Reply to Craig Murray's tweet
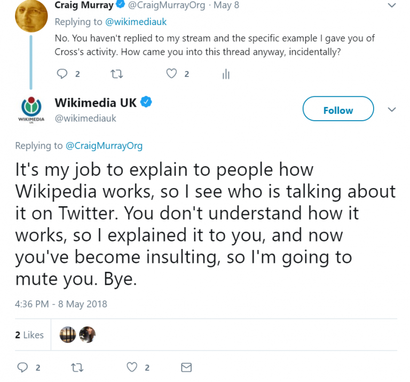 point(62,74)
